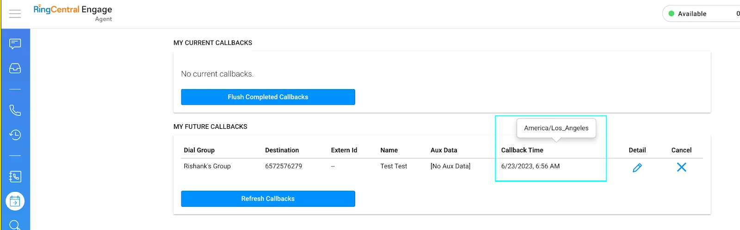The image size is (740, 230).
Task: Click the Destination column header
Action: tap(282, 150)
